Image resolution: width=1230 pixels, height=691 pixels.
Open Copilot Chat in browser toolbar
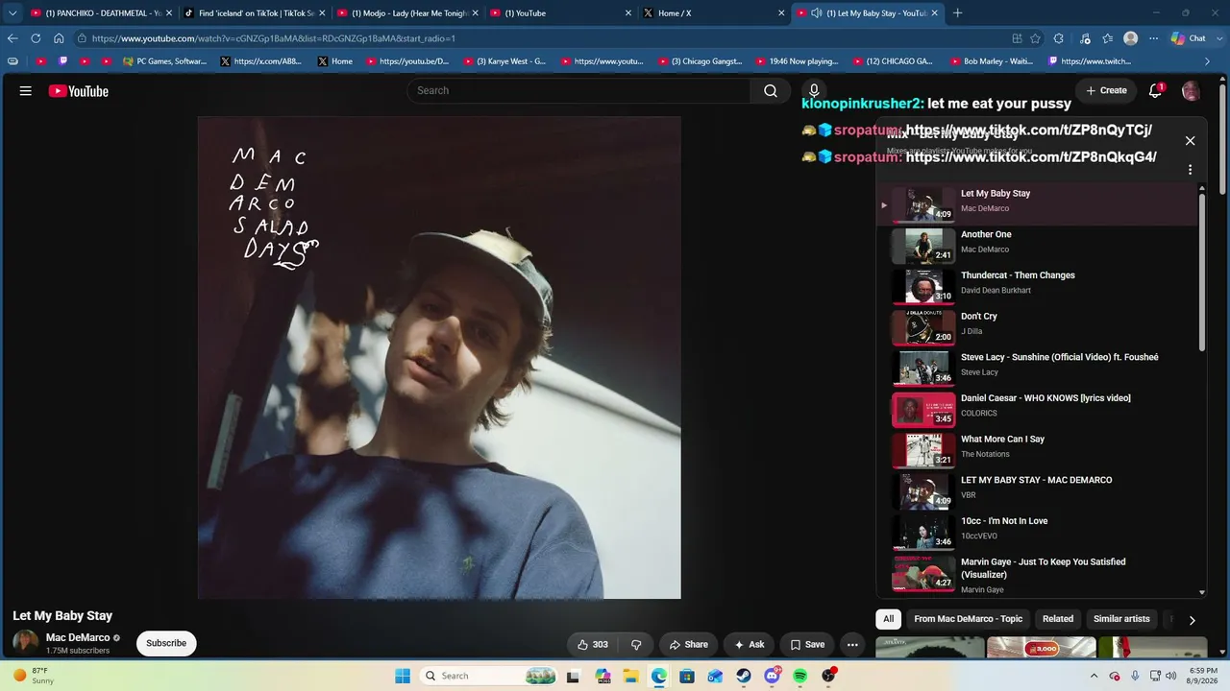[1189, 38]
